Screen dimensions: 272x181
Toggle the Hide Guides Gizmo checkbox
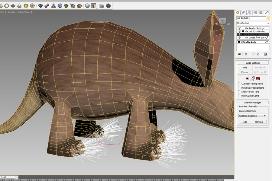pos(239,96)
